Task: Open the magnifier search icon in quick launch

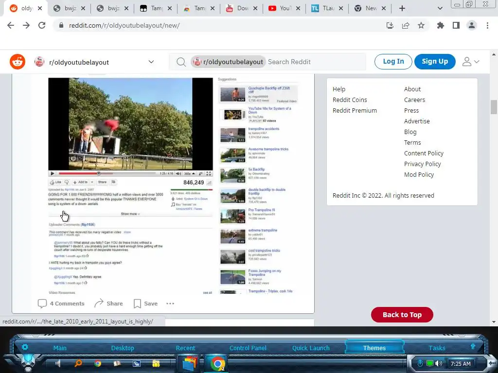Action: tap(78, 363)
